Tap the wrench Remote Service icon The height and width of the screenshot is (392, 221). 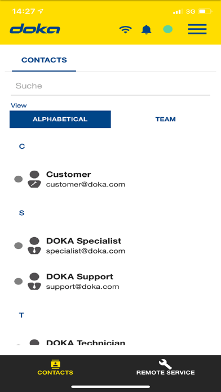coord(165,365)
